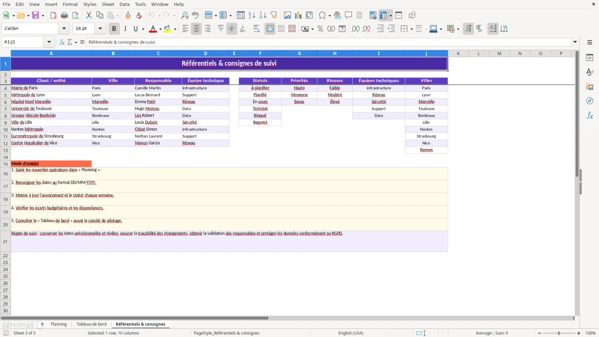This screenshot has width=599, height=337.
Task: Click Format as Date icon
Action: click(x=342, y=29)
